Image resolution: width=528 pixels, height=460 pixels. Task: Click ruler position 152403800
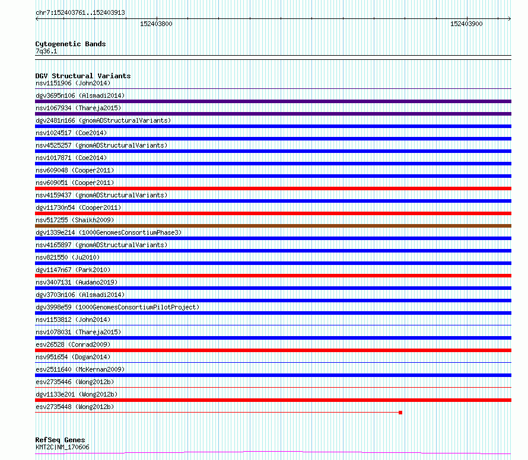[156, 24]
